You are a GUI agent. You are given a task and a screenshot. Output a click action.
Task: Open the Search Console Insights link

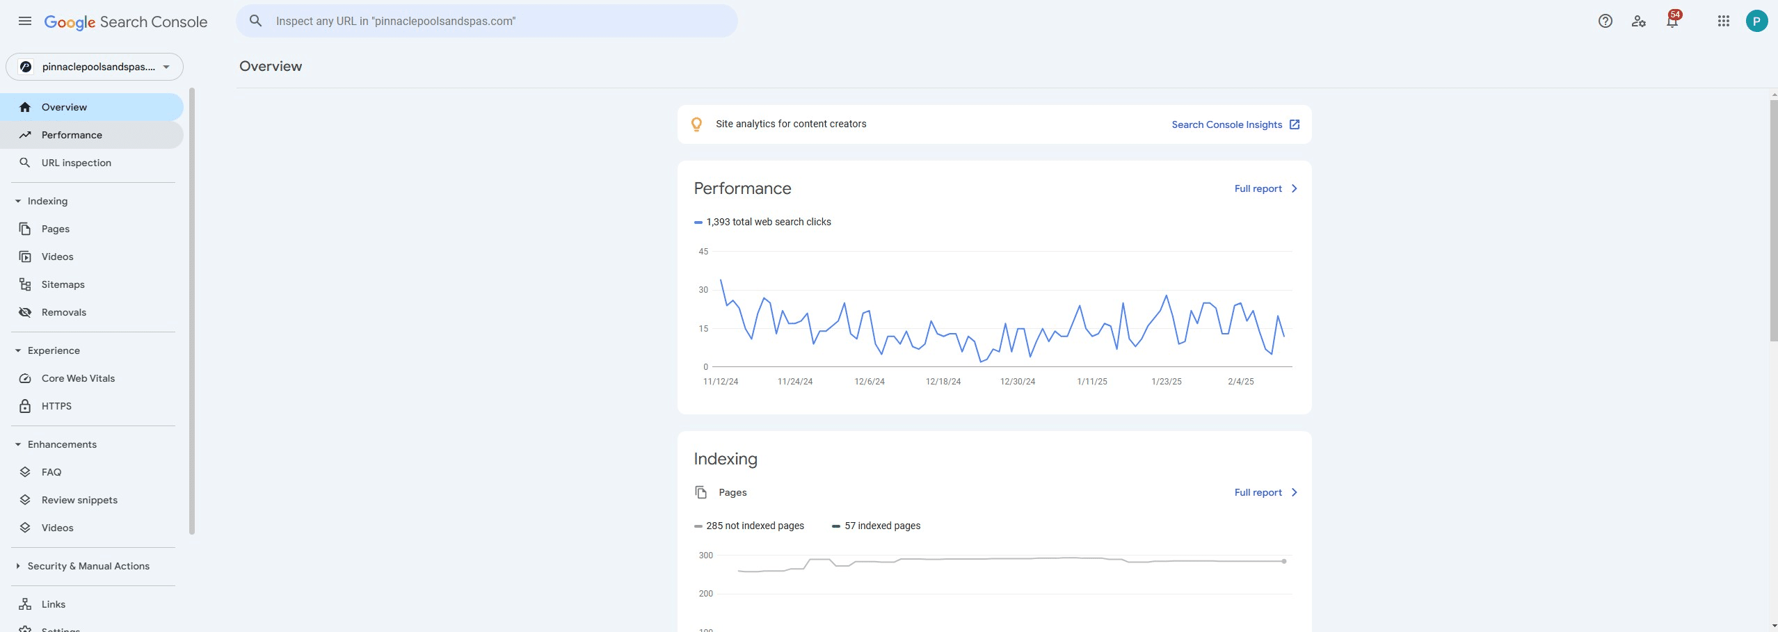(x=1235, y=124)
